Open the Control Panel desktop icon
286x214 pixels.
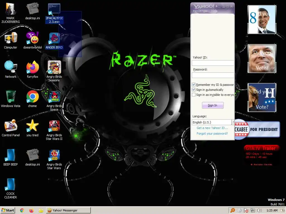(x=11, y=128)
